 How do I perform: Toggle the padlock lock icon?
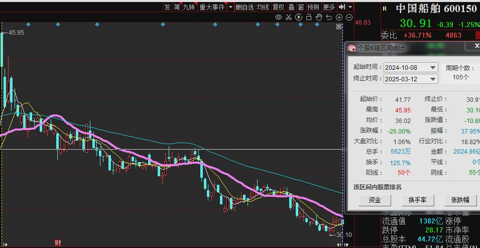pyautogui.click(x=309, y=17)
